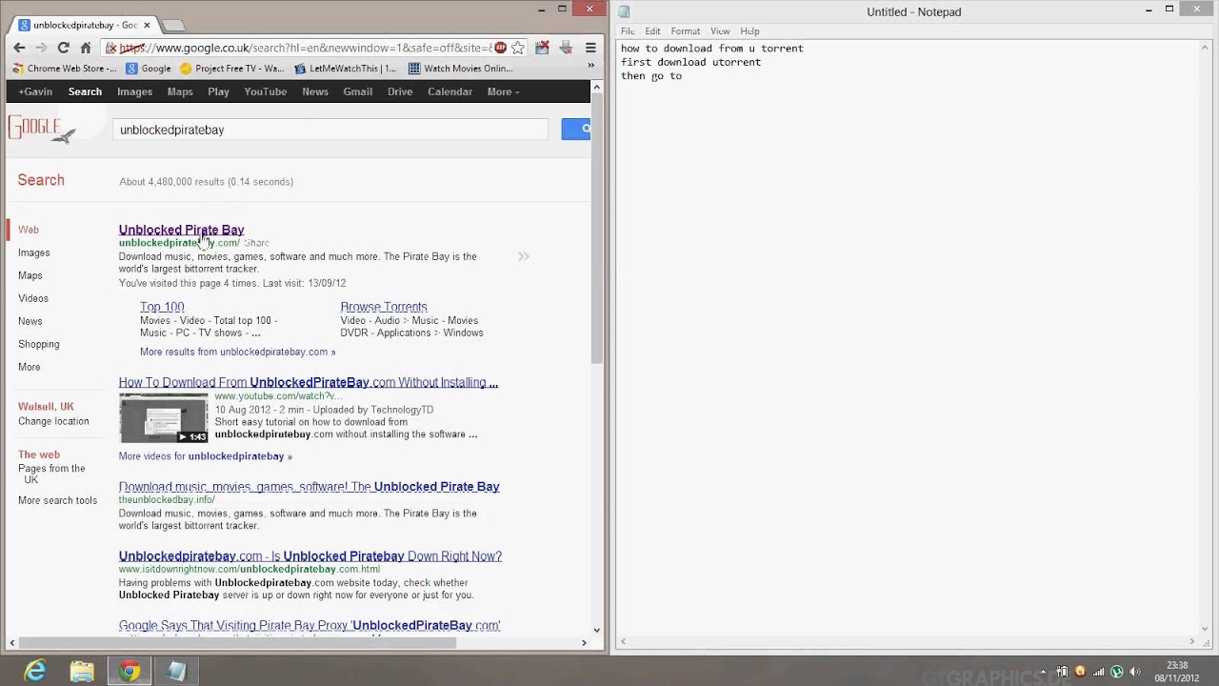Open the Unblocked Pirate Bay result

181,230
